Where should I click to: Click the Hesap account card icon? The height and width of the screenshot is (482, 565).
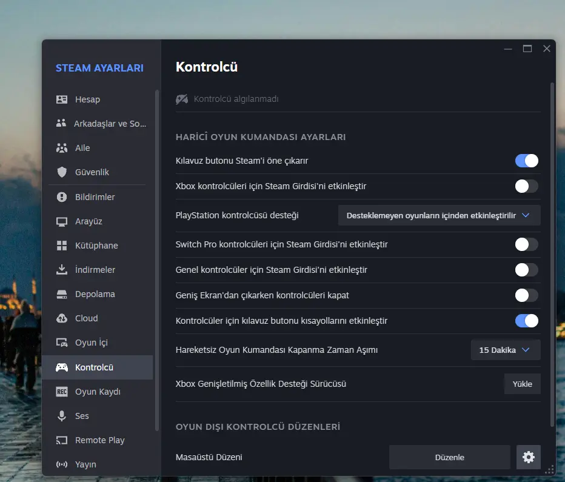(x=62, y=99)
